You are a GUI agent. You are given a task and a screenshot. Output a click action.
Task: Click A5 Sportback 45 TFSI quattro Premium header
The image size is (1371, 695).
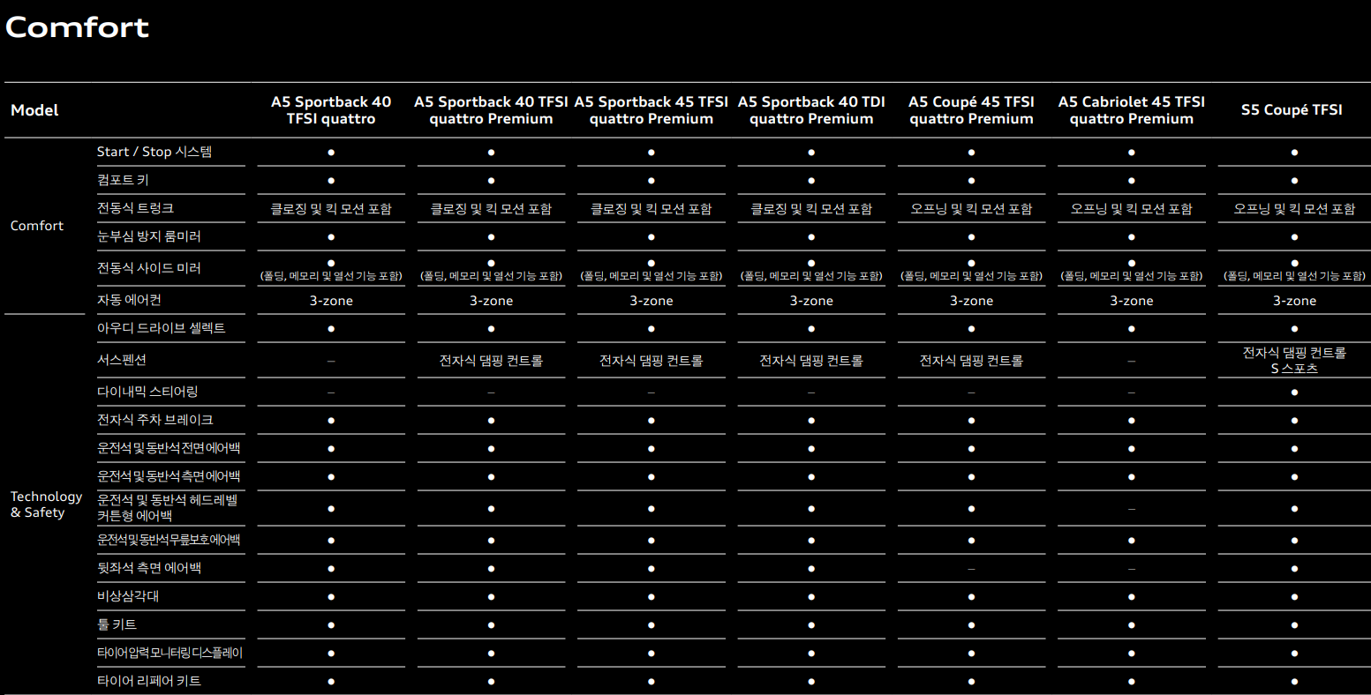pyautogui.click(x=652, y=110)
